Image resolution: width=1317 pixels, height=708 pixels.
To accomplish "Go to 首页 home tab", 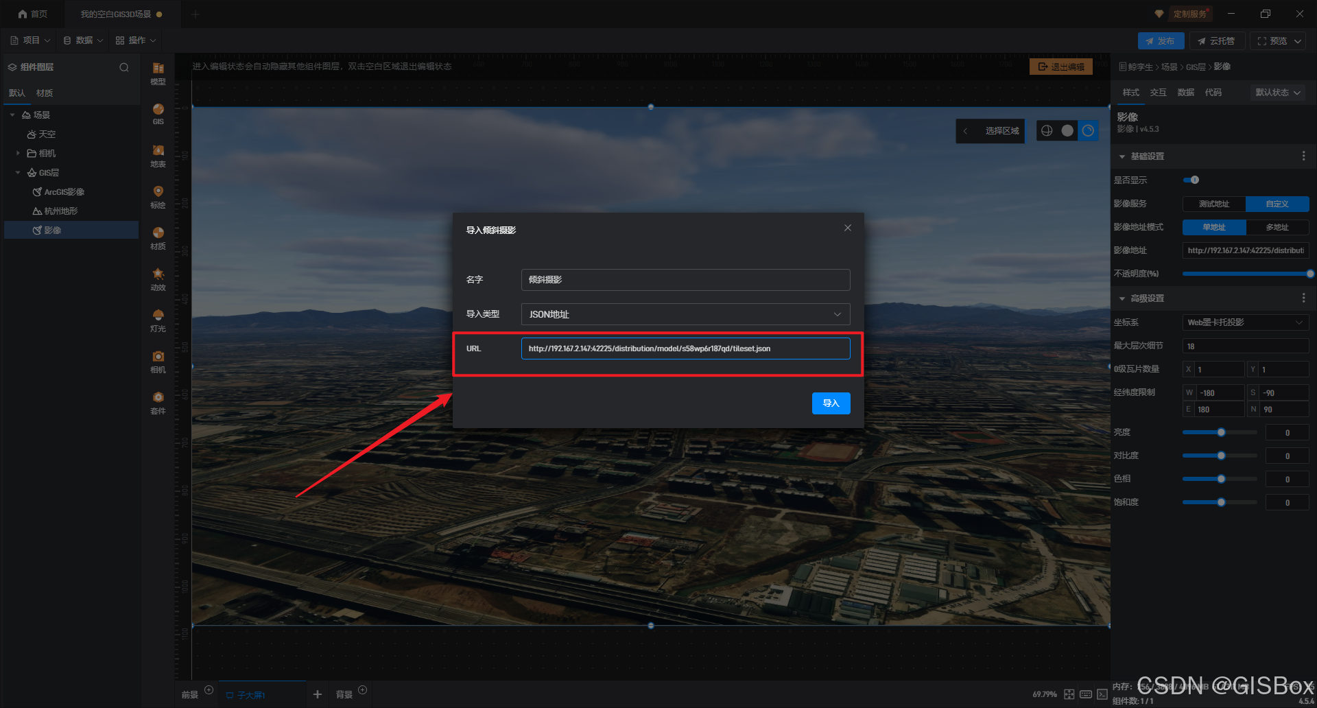I will point(32,14).
